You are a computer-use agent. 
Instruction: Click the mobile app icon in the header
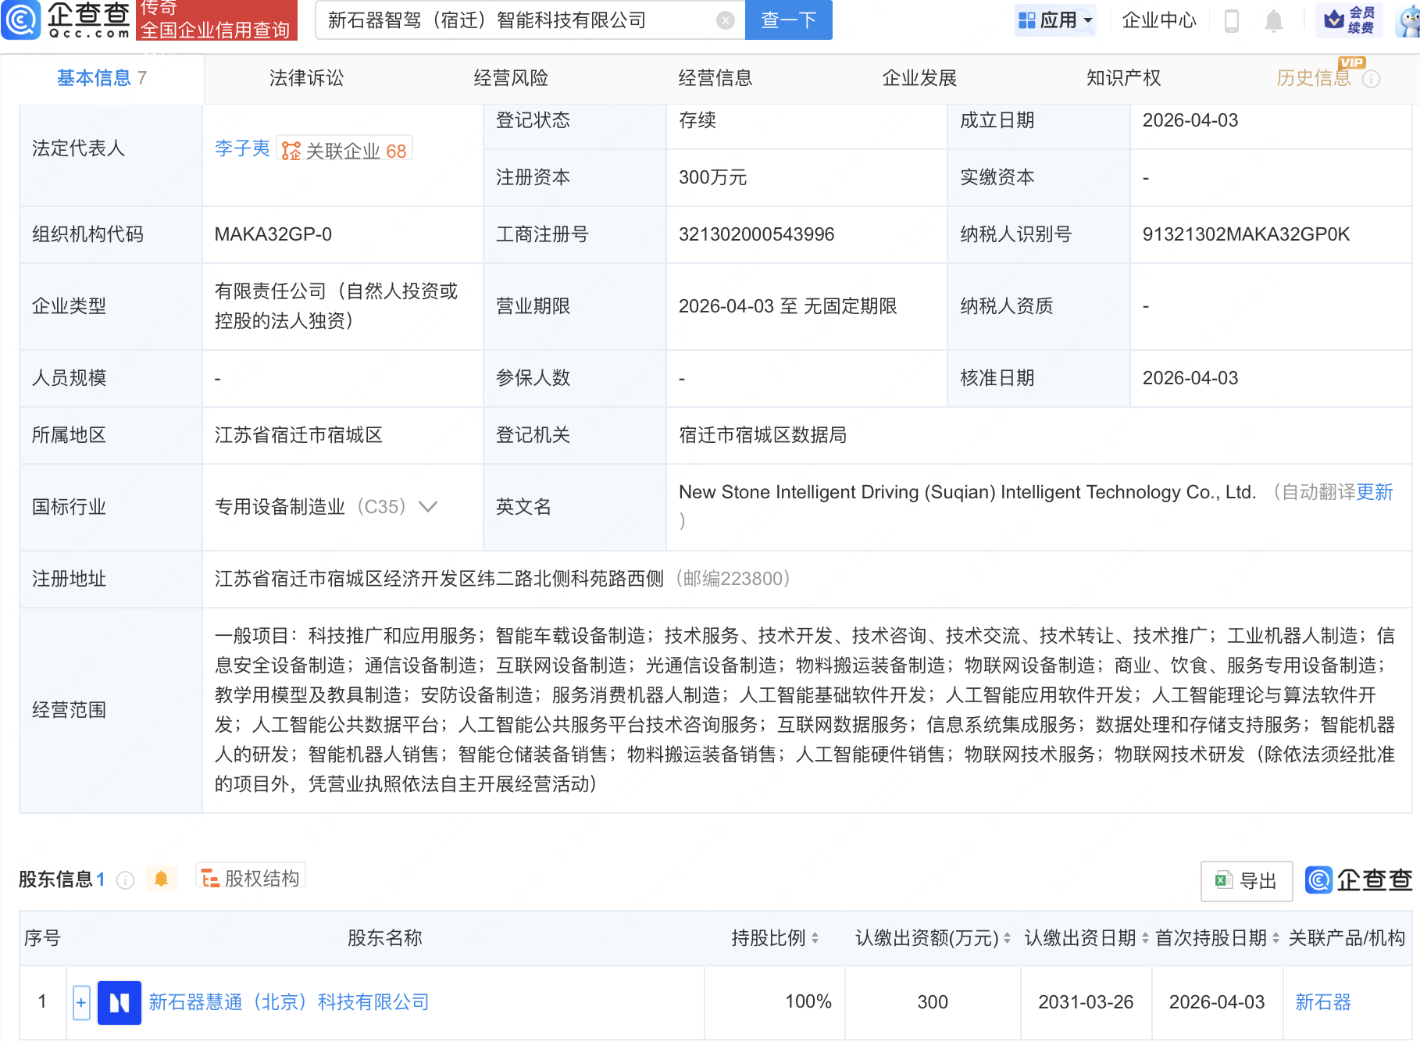pyautogui.click(x=1230, y=21)
